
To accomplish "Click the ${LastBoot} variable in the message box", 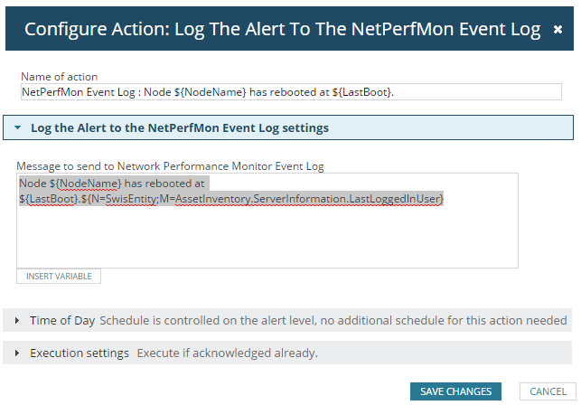I will pos(52,198).
